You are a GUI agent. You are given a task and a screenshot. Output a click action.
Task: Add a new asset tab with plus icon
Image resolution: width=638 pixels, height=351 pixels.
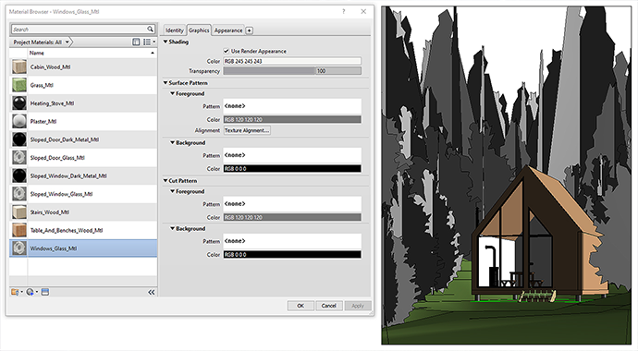point(249,30)
